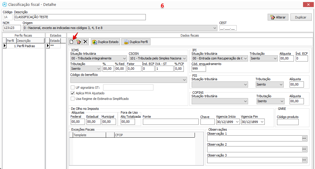Viewport: 315px width, 169px height.
Task: Click the Chave field
Action: click(x=207, y=122)
